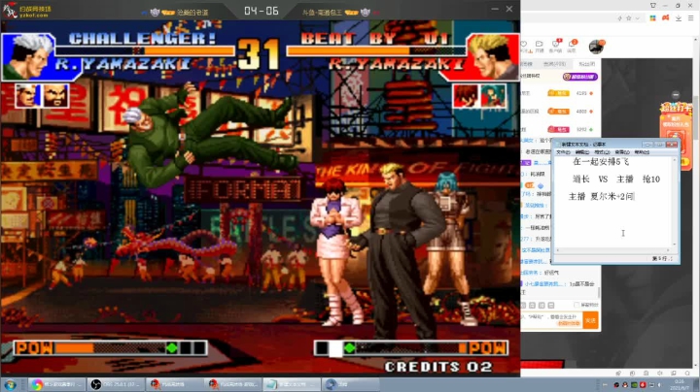Click in the Notepad text area after 夏尔米+2问
Image resolution: width=700 pixels, height=392 pixels.
636,196
